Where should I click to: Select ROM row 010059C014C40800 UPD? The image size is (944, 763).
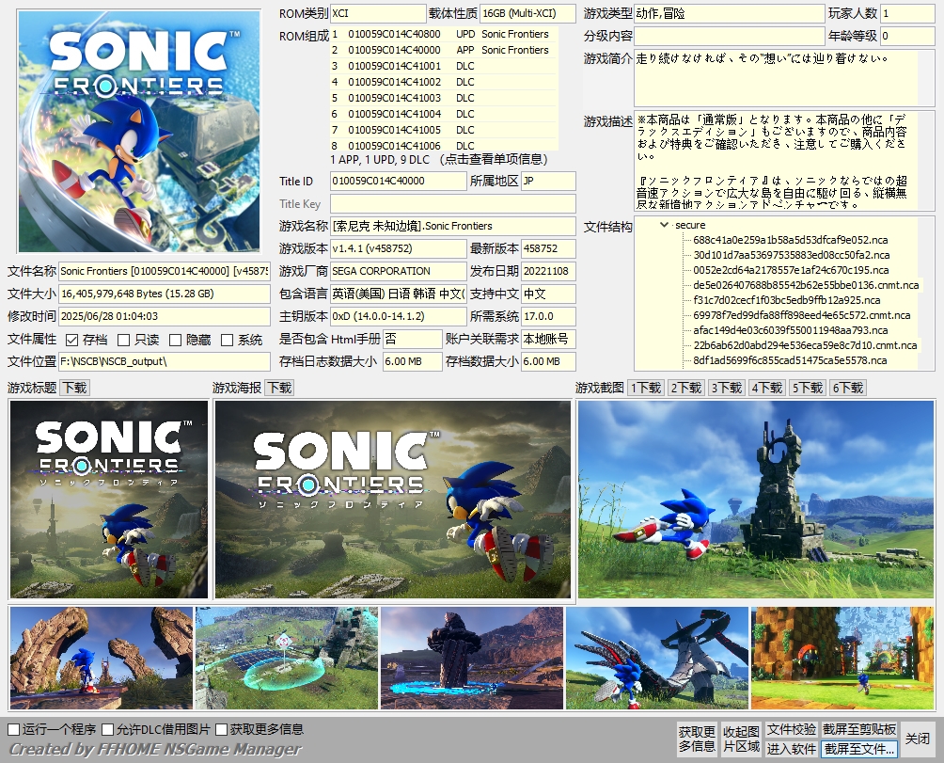pos(444,34)
